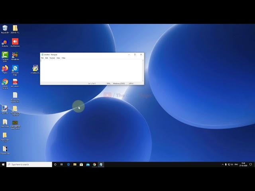The width and height of the screenshot is (255, 191).
Task: Open the network tray icon
Action: click(229, 164)
